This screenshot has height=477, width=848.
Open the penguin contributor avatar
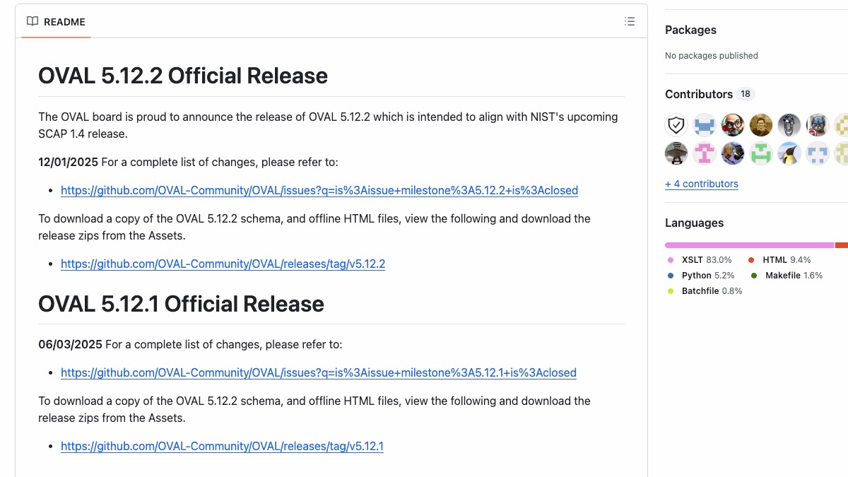click(789, 153)
